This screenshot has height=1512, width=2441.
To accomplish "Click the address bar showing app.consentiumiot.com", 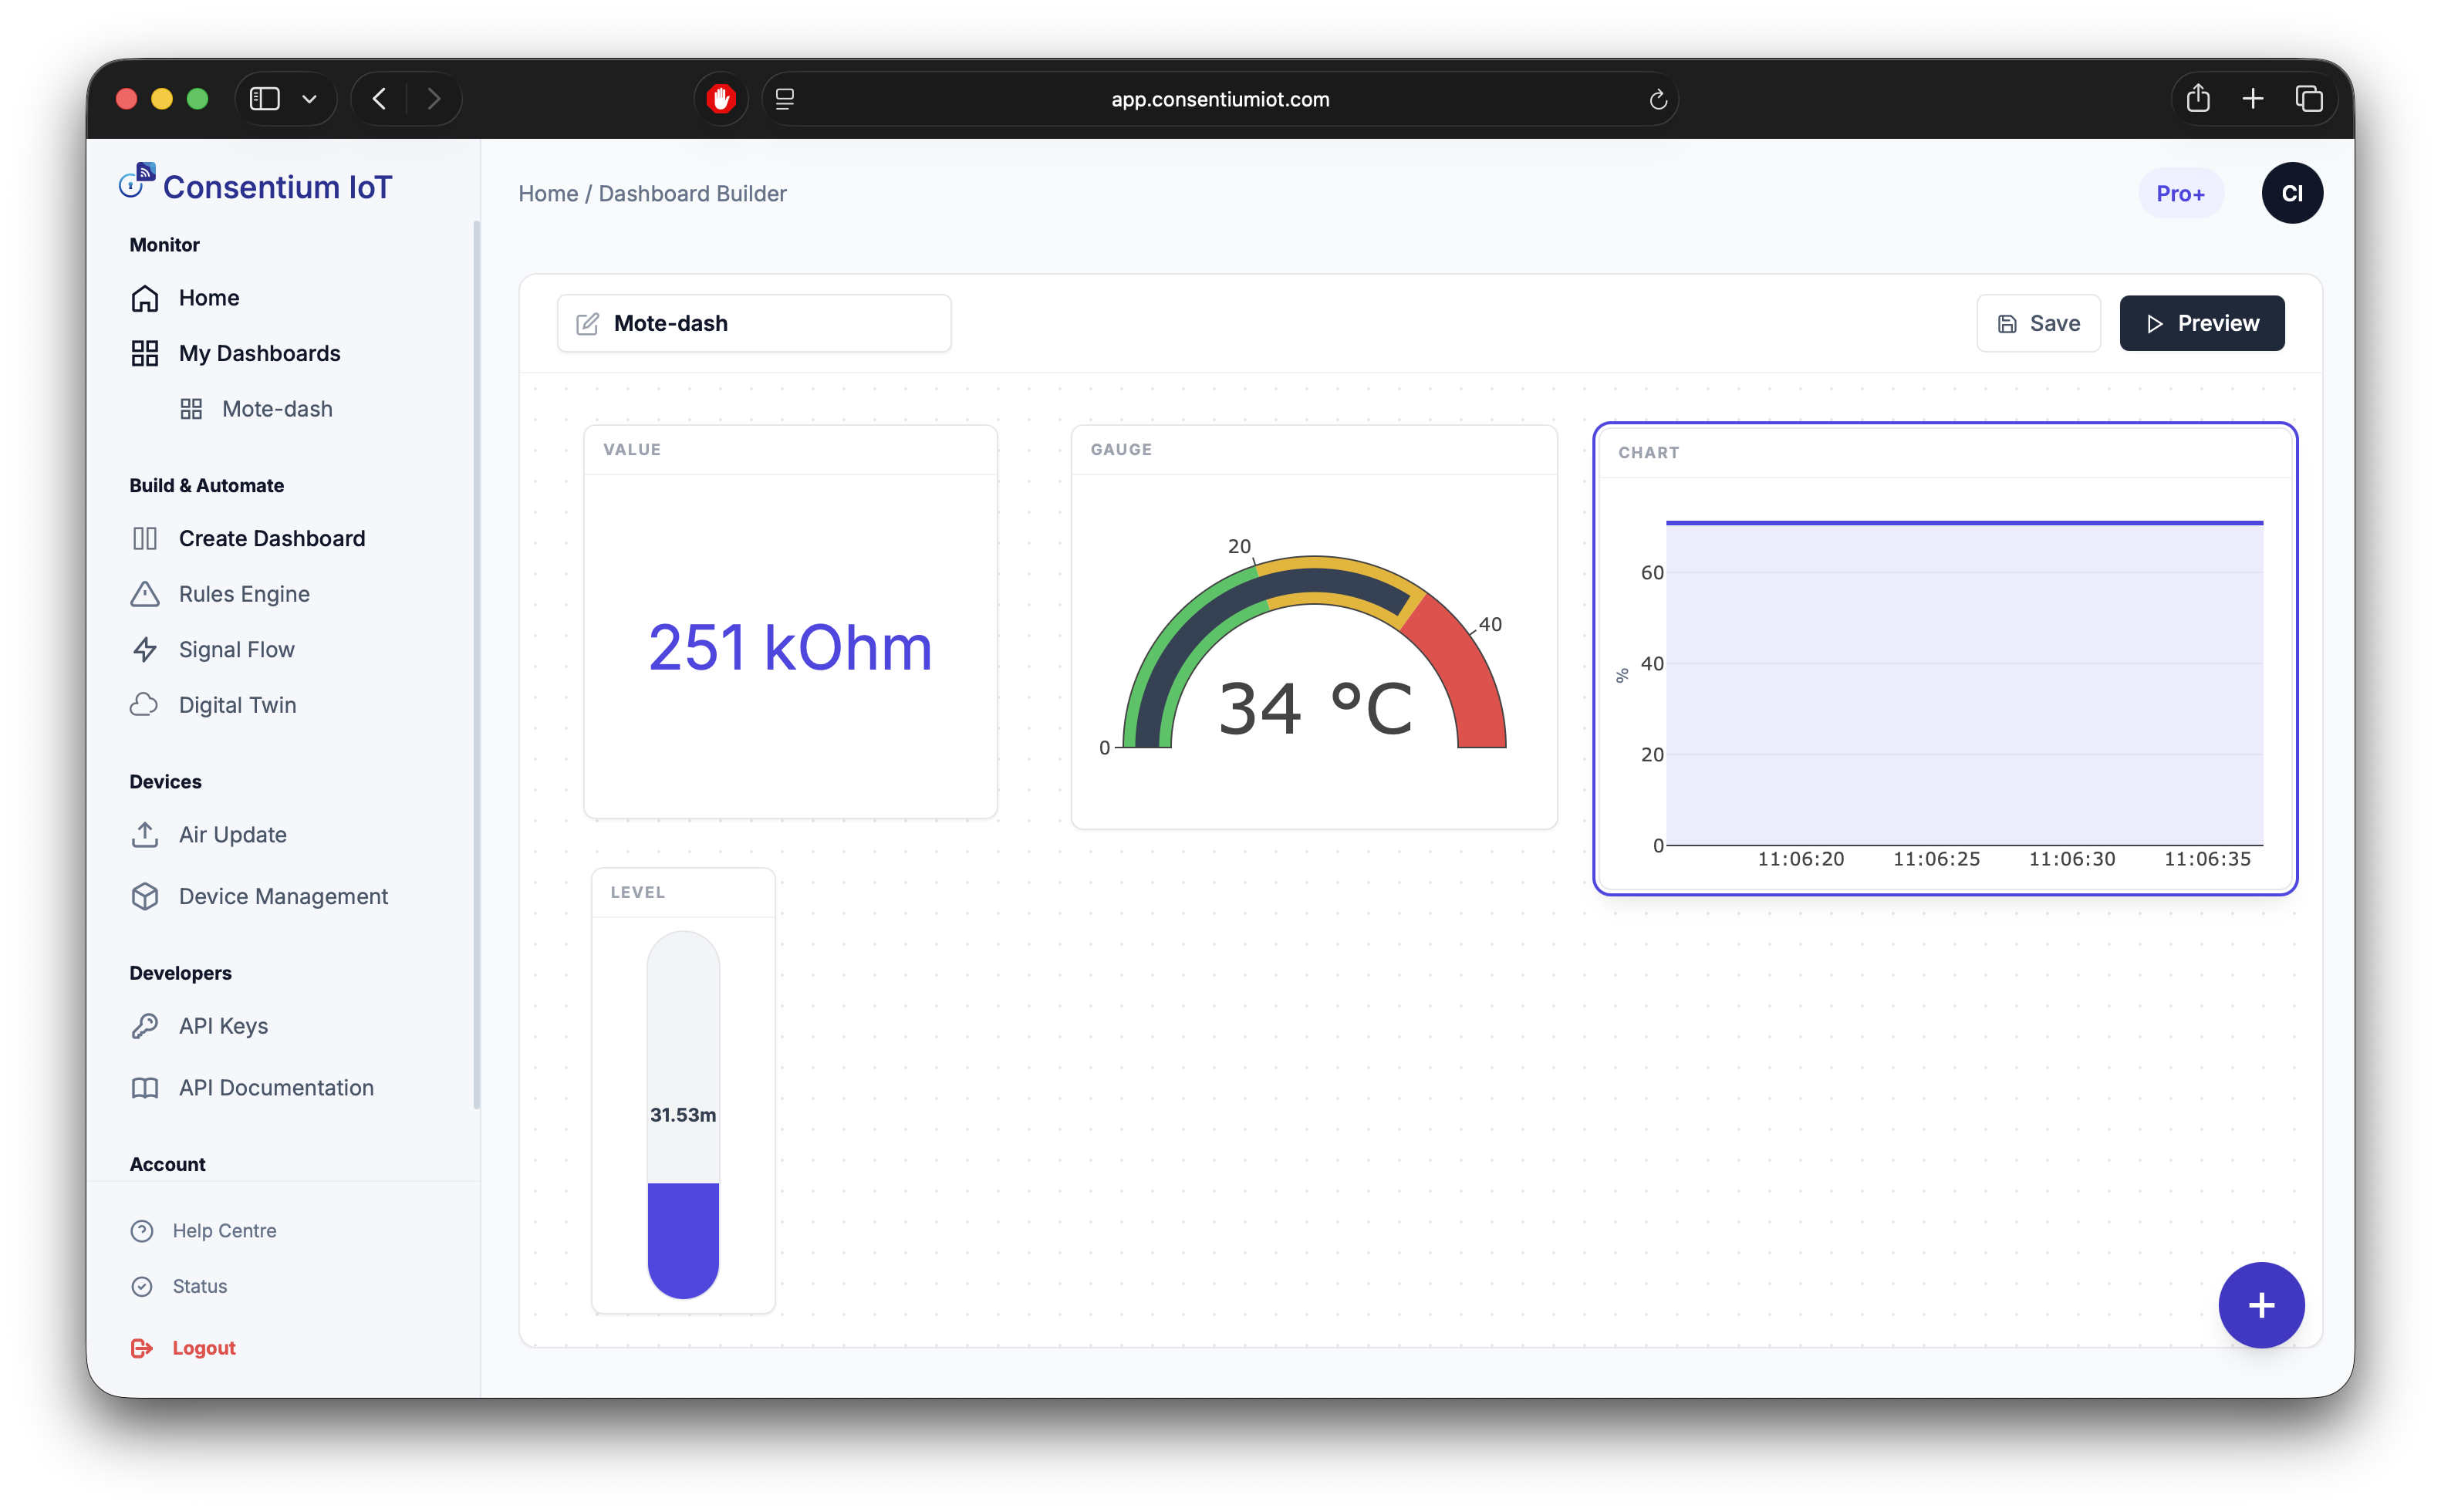I will [x=1220, y=99].
